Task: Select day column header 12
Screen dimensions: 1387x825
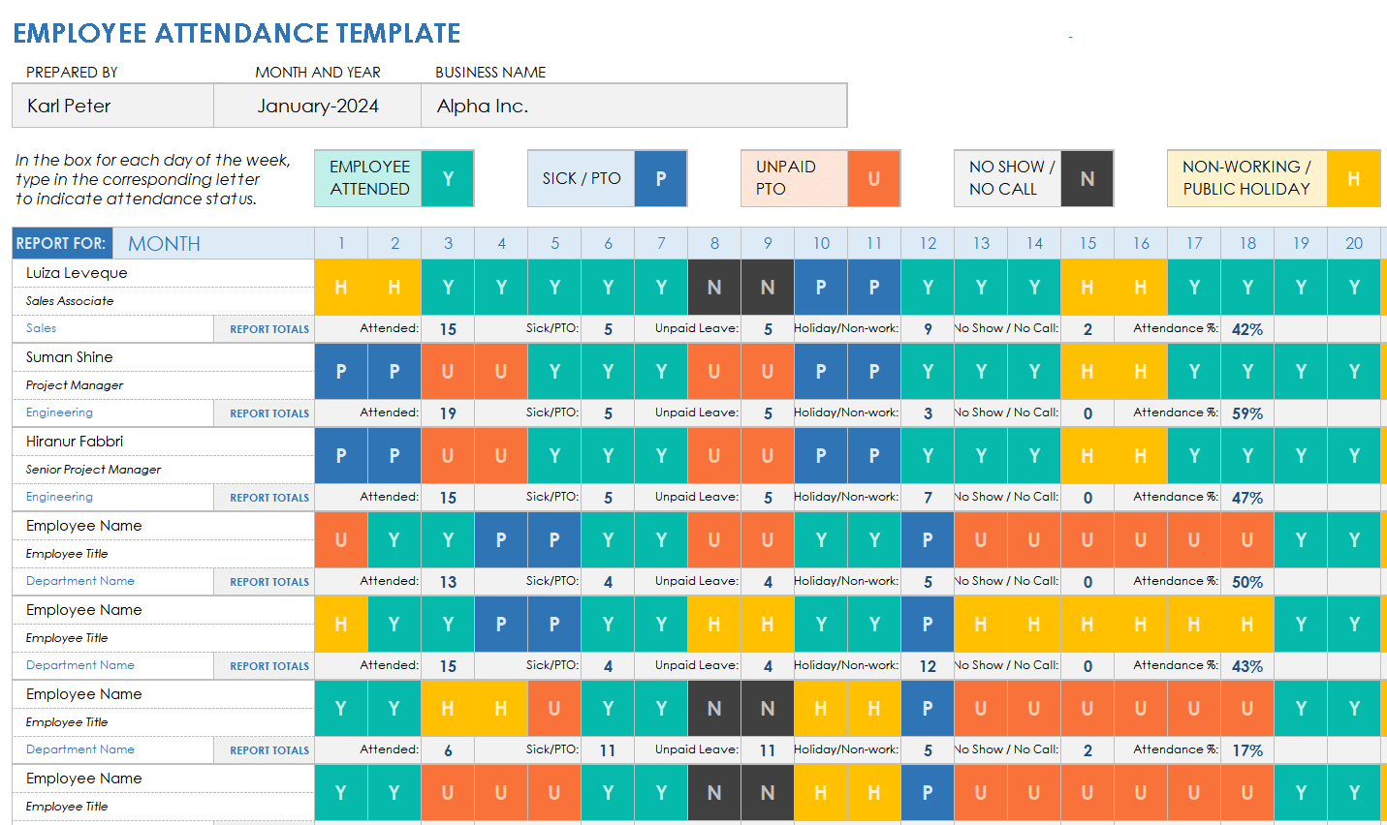Action: coord(928,243)
